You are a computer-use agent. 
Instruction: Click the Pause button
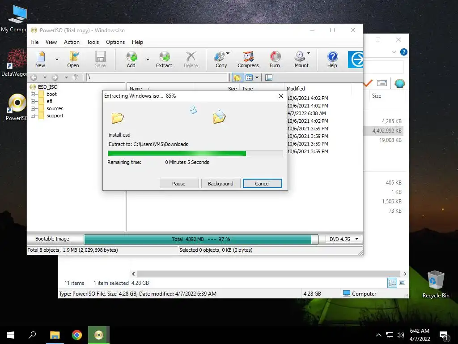tap(179, 183)
